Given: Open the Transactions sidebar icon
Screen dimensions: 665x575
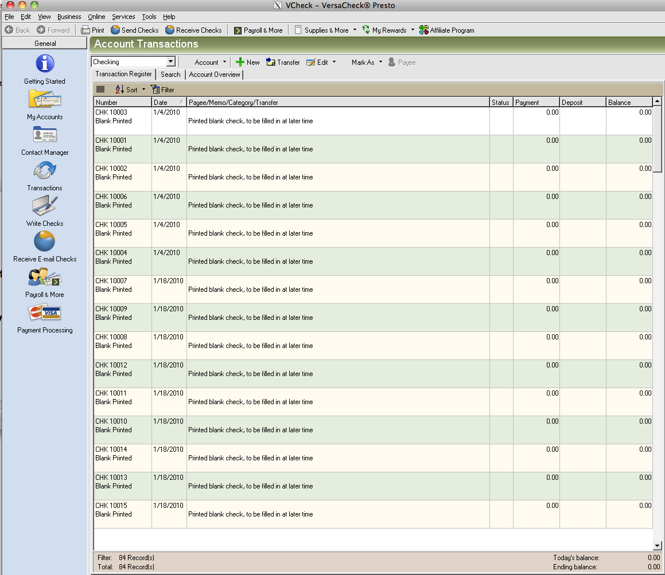Looking at the screenshot, I should coord(45,171).
